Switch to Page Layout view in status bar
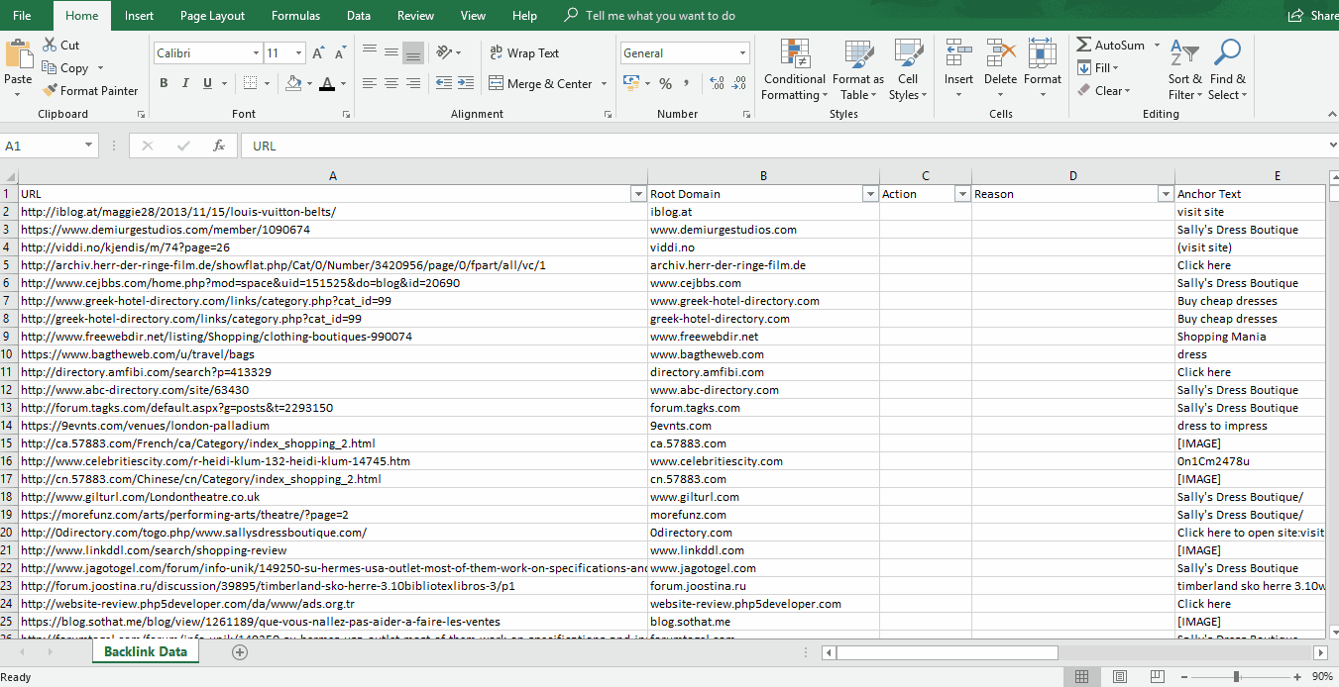This screenshot has height=687, width=1339. [x=1119, y=677]
